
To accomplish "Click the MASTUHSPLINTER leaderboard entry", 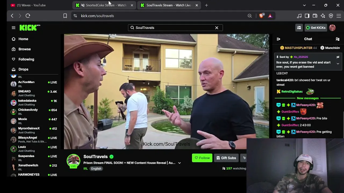I will tap(298, 48).
